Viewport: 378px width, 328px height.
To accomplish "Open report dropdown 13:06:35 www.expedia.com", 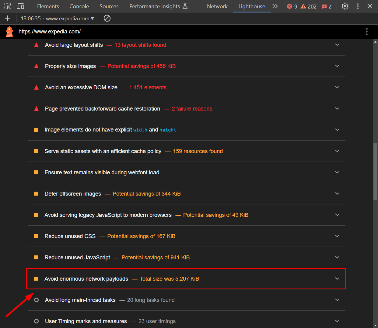I will pyautogui.click(x=58, y=19).
